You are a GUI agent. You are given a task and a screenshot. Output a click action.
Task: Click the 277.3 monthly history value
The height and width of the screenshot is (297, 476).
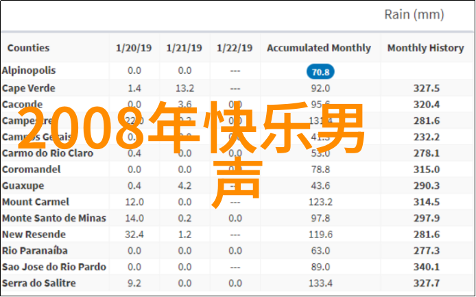426,251
